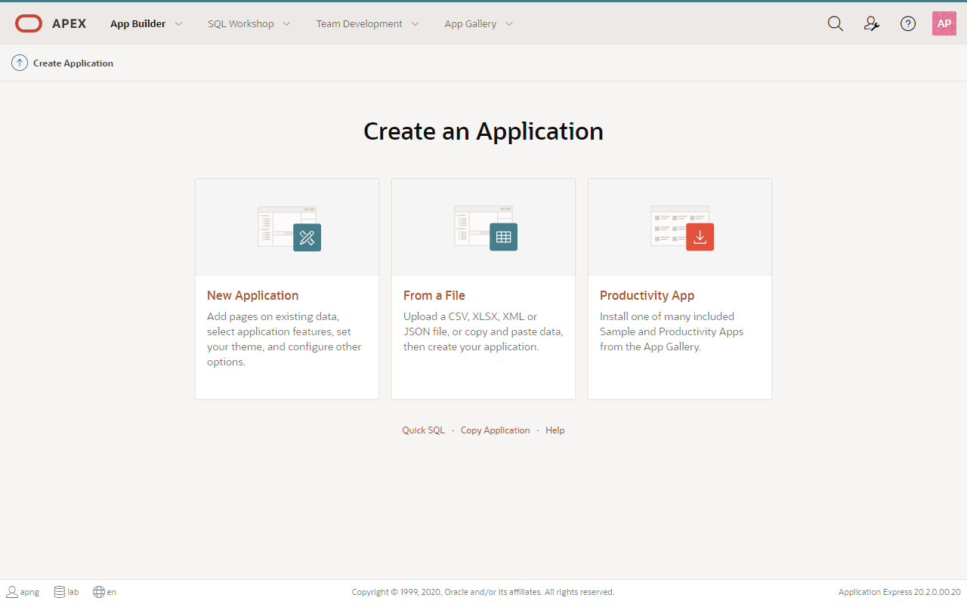Open the Quick SQL link
This screenshot has width=967, height=604.
point(424,430)
